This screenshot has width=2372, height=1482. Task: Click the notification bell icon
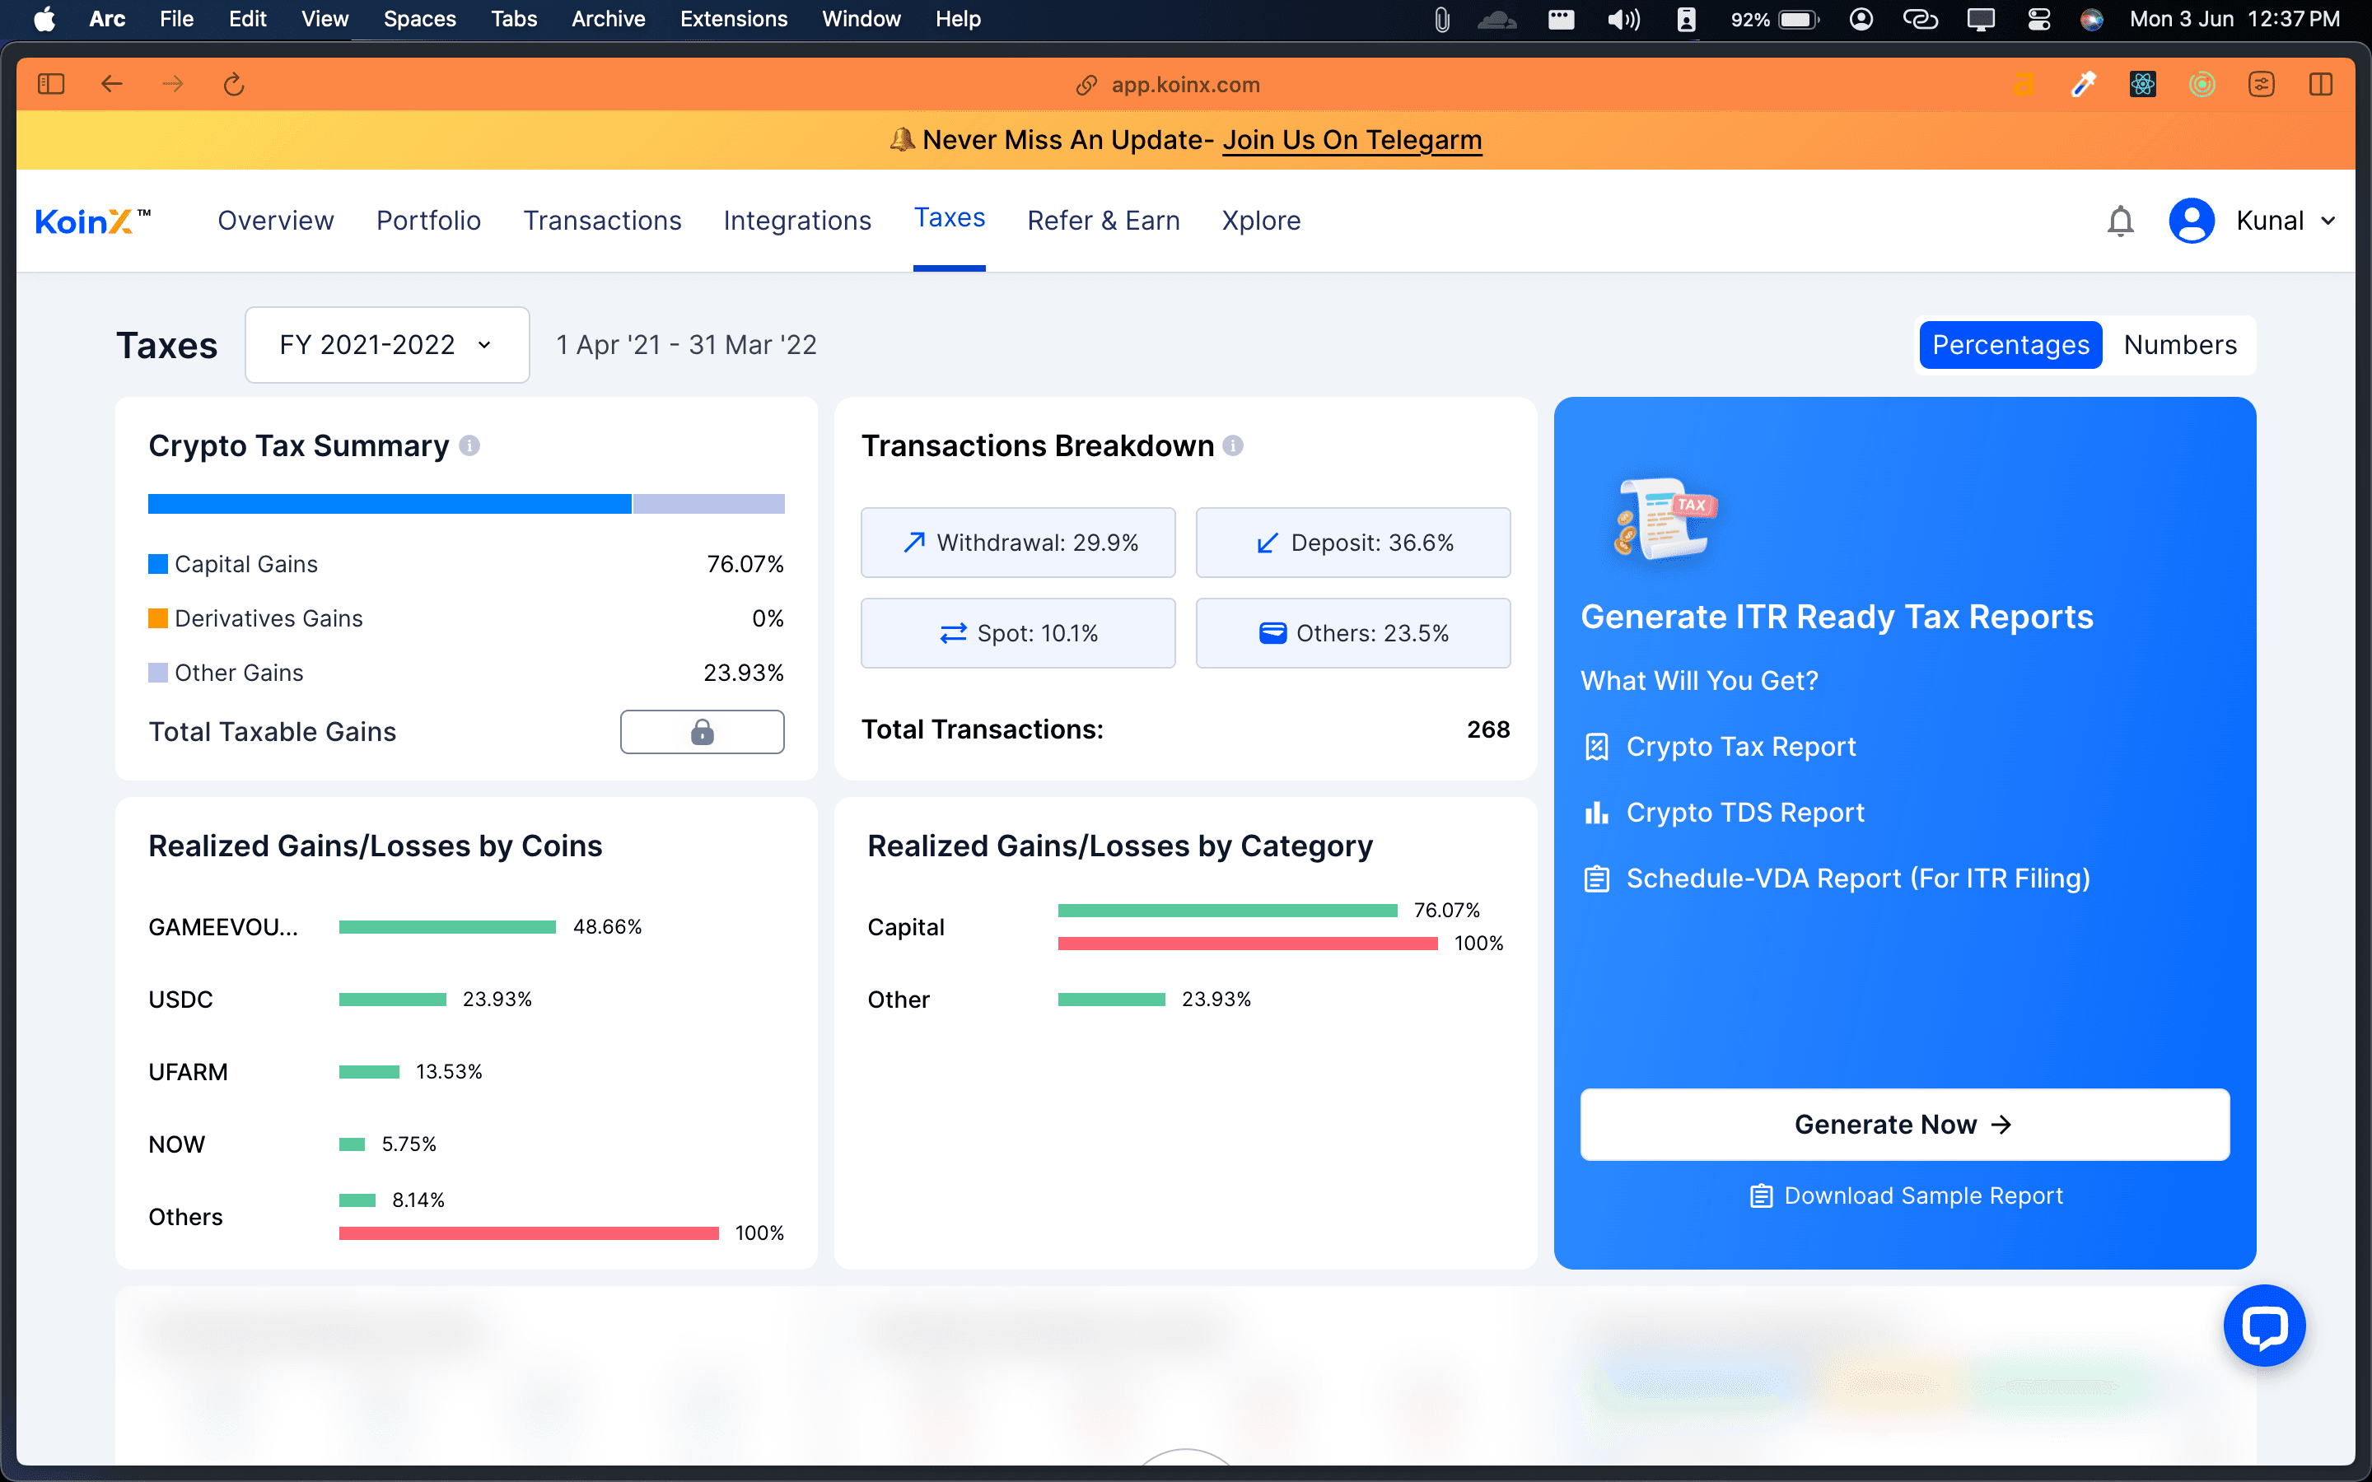tap(2119, 221)
